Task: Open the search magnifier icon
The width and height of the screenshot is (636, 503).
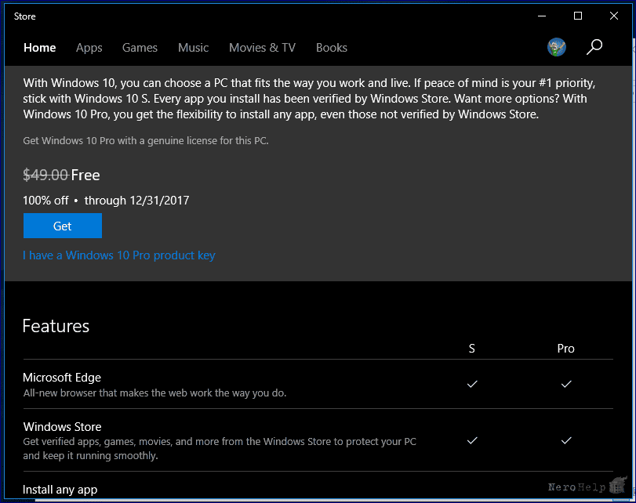Action: pyautogui.click(x=594, y=48)
